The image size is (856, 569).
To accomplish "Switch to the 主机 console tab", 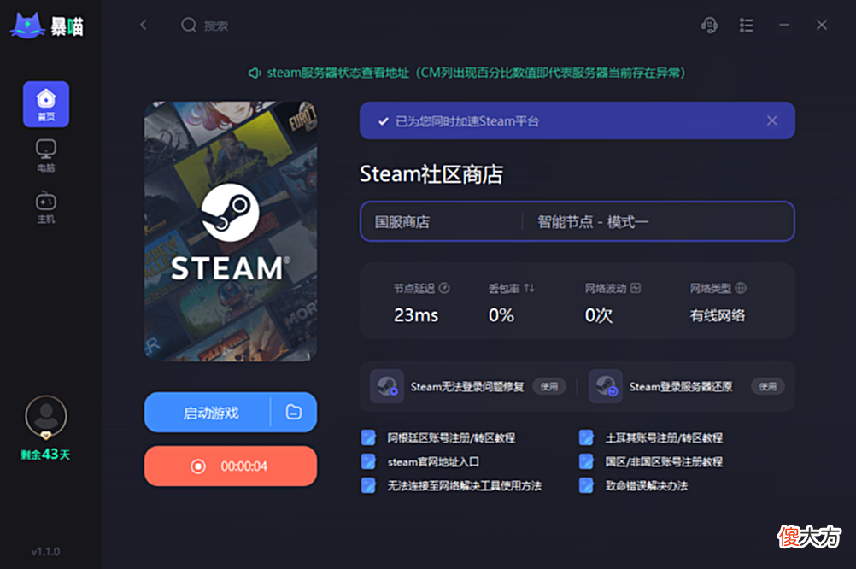I will click(46, 208).
